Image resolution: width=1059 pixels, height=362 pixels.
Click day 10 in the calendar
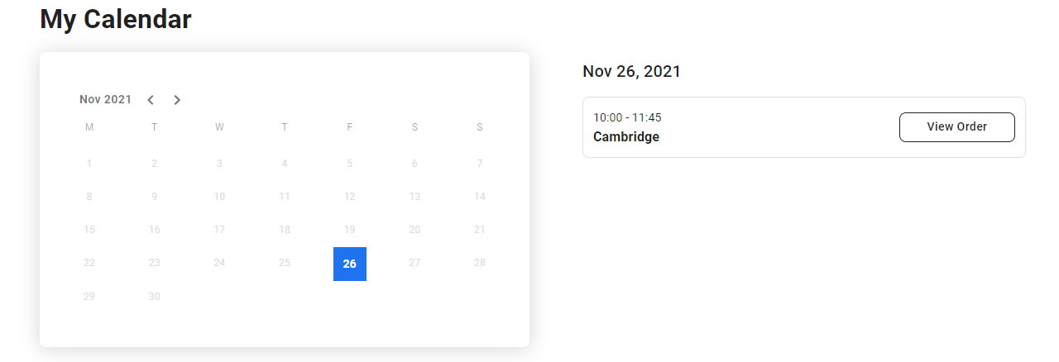pyautogui.click(x=219, y=197)
